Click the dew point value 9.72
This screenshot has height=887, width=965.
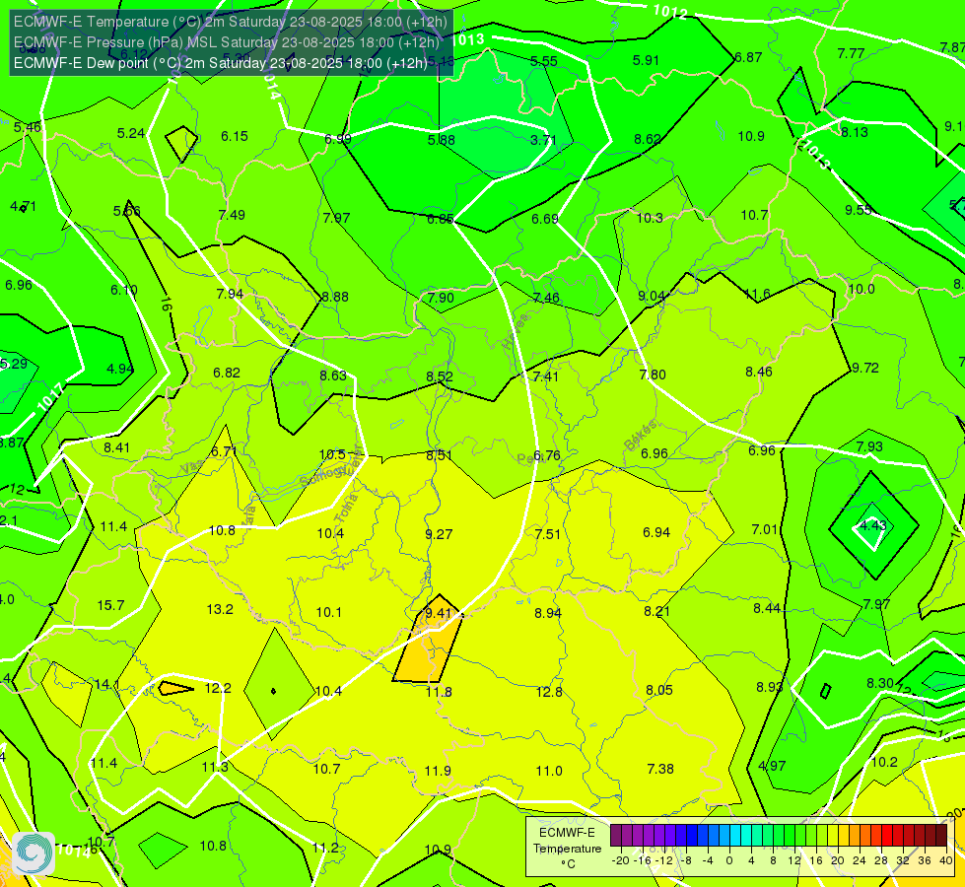pyautogui.click(x=865, y=368)
